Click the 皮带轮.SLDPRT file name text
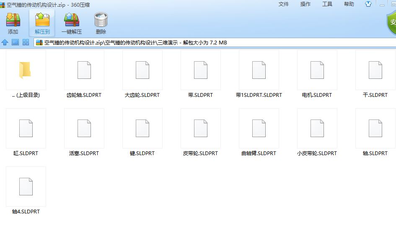 pyautogui.click(x=201, y=153)
